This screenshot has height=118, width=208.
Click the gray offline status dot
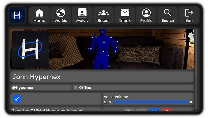click(75, 87)
